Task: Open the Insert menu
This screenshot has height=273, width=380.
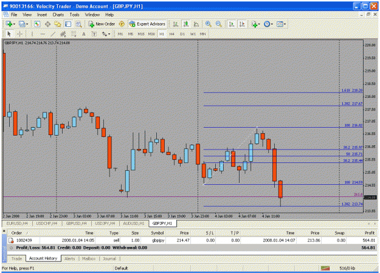Action: 42,15
